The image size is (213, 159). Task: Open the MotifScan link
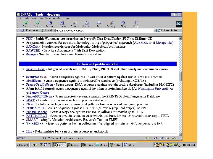pos(33,81)
